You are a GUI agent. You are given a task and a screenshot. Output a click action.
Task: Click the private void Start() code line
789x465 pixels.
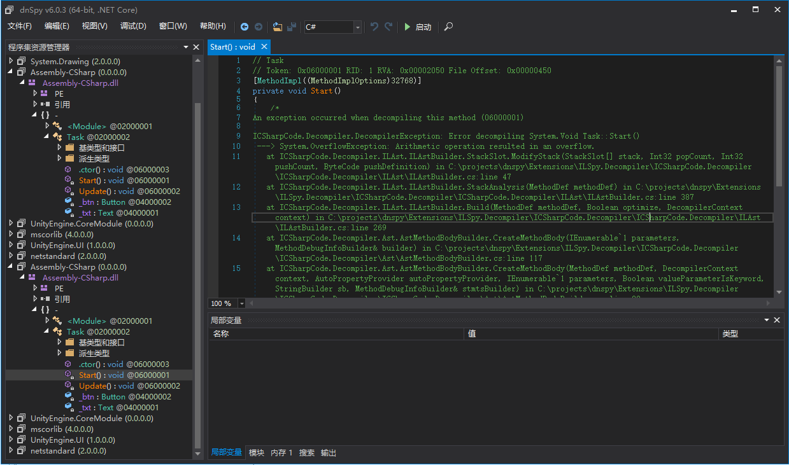(297, 92)
